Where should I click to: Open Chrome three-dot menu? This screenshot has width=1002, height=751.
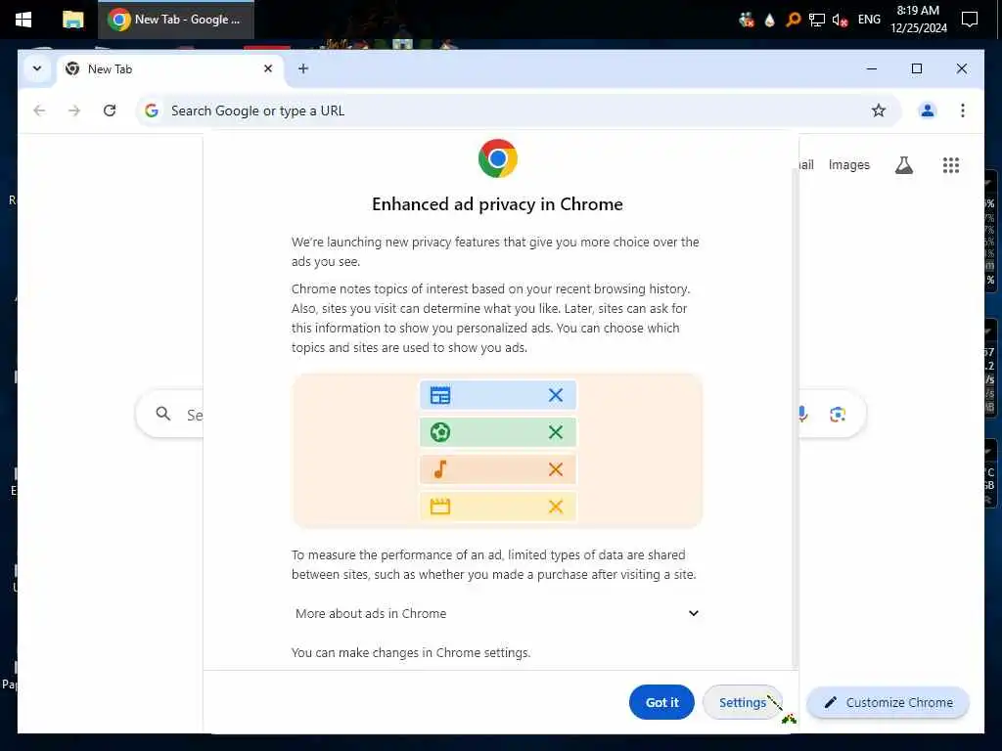[x=963, y=110]
